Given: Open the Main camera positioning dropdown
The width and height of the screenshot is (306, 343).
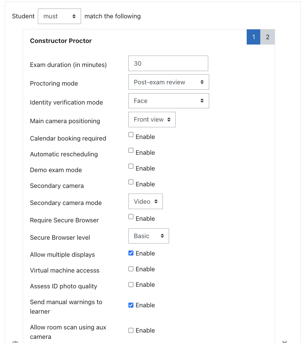Looking at the screenshot, I should [x=152, y=120].
